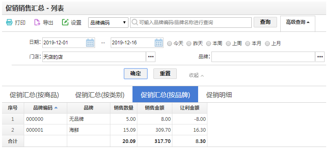This screenshot has width=331, height=149.
Task: Open the start date calendar icon
Action: (x=90, y=43)
